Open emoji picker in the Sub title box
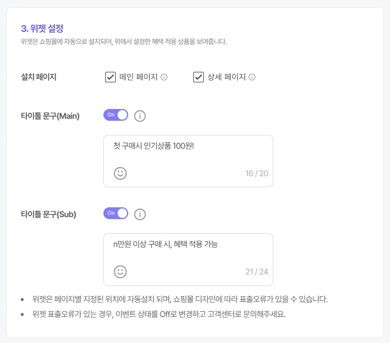The image size is (390, 343). [x=120, y=271]
